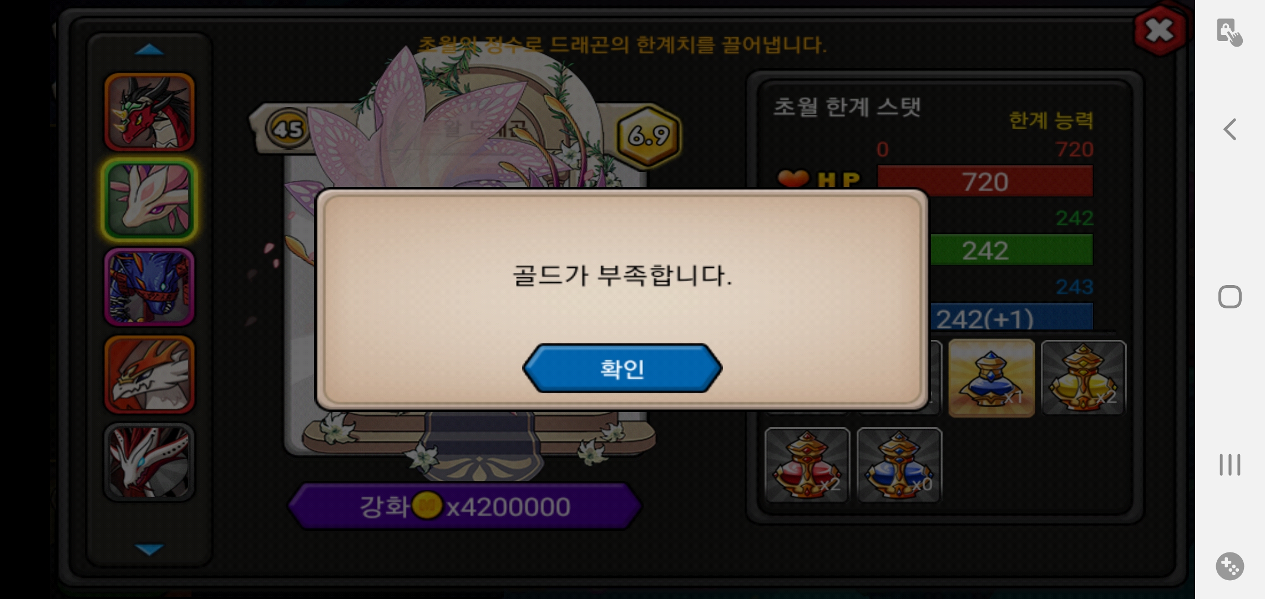Click the red HP bar showing 720
The width and height of the screenshot is (1265, 599).
985,181
